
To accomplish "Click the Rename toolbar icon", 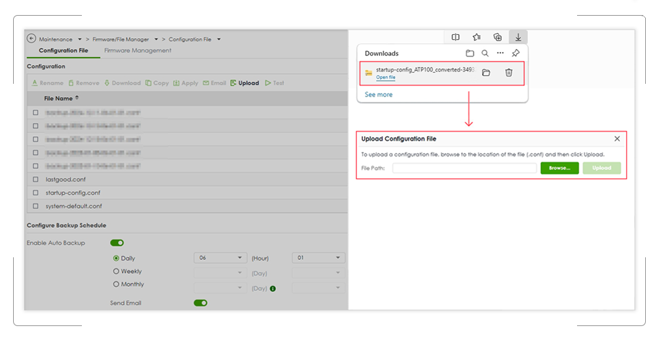I will (x=35, y=83).
